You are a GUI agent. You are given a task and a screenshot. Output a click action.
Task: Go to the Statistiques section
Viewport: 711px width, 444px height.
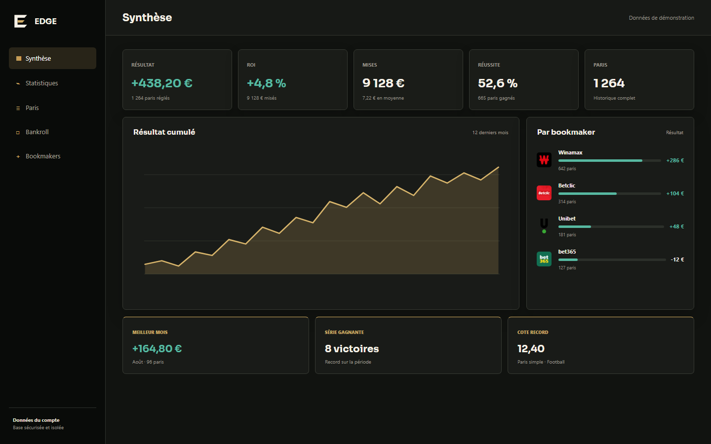tap(52, 83)
